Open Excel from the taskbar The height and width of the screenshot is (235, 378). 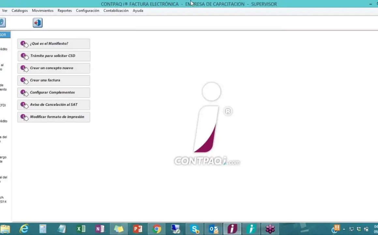[81, 229]
